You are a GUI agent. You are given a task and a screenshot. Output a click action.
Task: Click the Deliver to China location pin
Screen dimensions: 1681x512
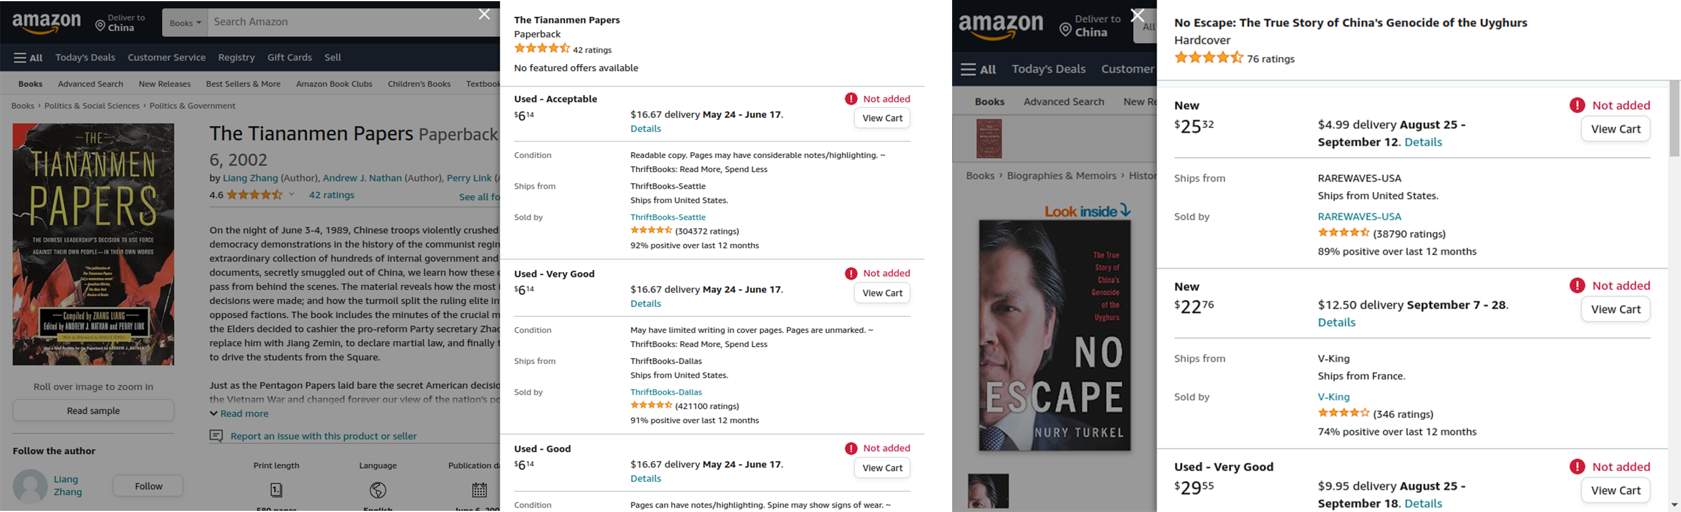100,26
